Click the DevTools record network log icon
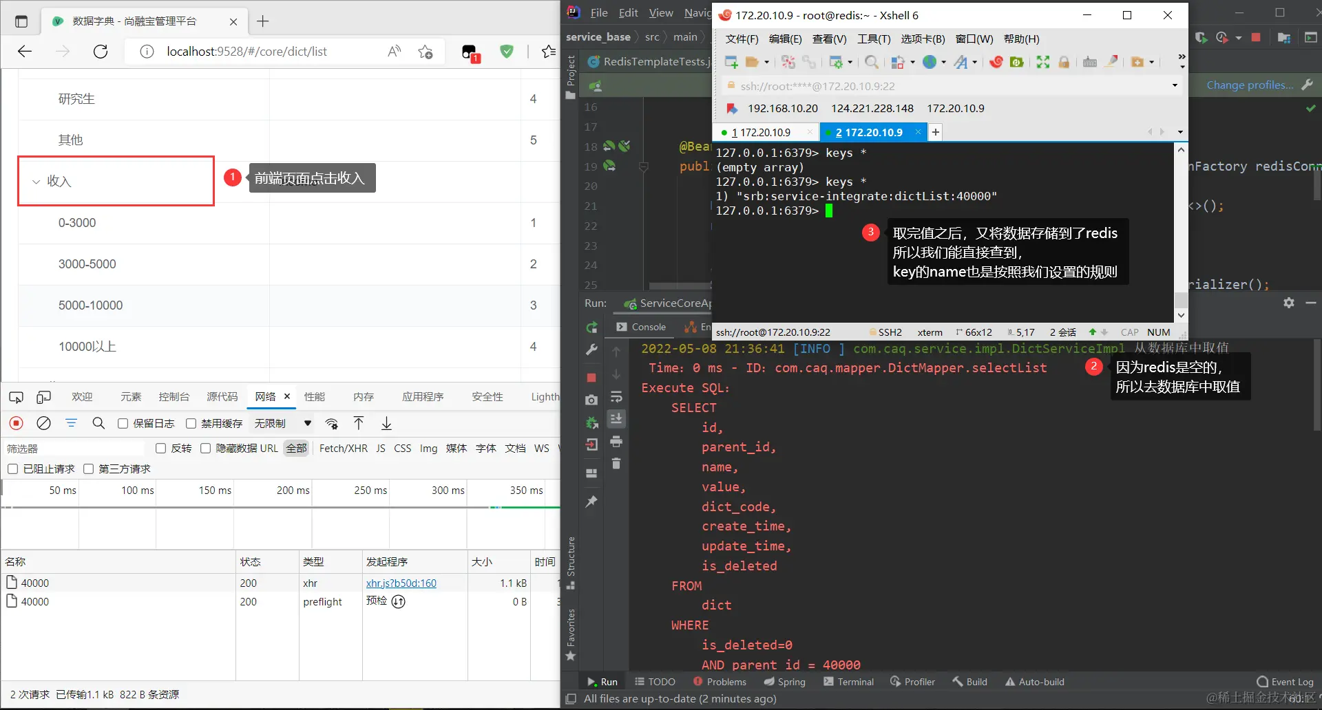The height and width of the screenshot is (710, 1322). (x=17, y=423)
